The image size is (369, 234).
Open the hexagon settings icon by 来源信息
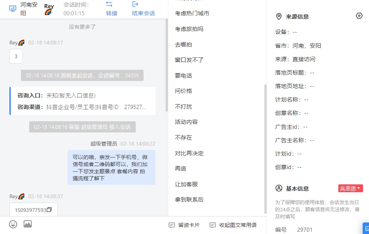tap(359, 16)
